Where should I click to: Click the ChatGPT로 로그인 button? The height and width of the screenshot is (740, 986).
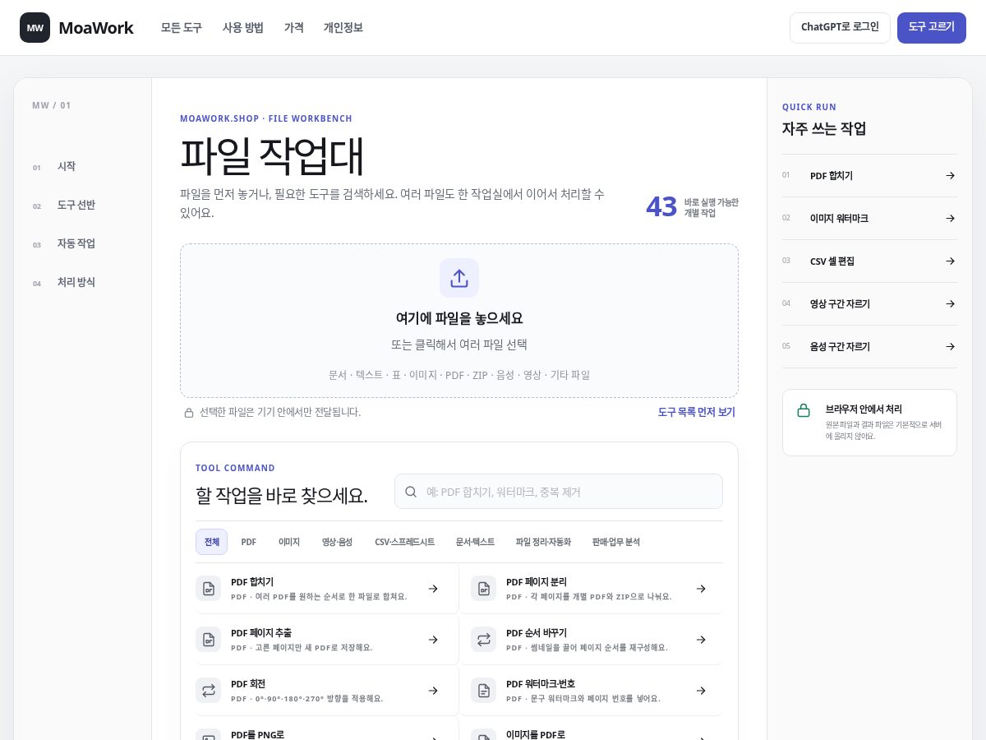(x=840, y=27)
